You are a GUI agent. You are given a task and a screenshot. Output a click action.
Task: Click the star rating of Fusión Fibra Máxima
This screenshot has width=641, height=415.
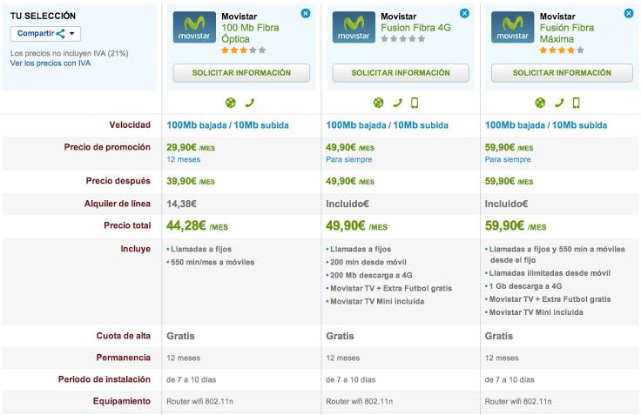[x=562, y=50]
